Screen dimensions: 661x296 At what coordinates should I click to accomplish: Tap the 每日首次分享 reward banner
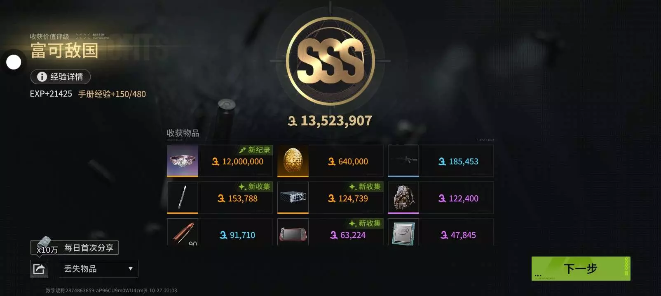point(75,247)
